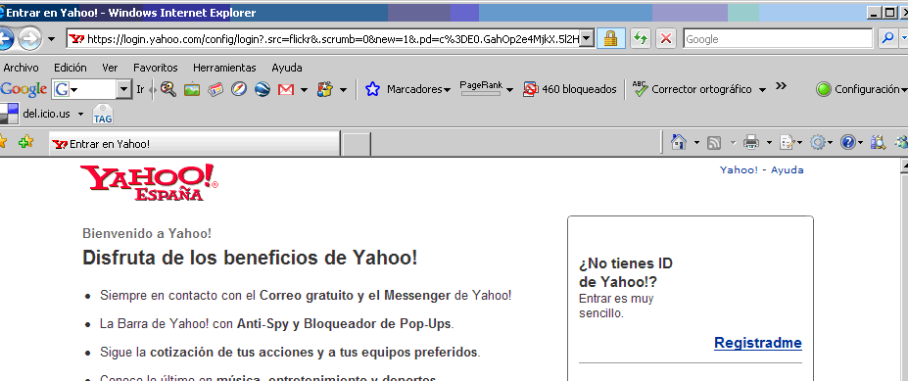The width and height of the screenshot is (908, 381).
Task: Click the security padlock icon
Action: coord(610,39)
